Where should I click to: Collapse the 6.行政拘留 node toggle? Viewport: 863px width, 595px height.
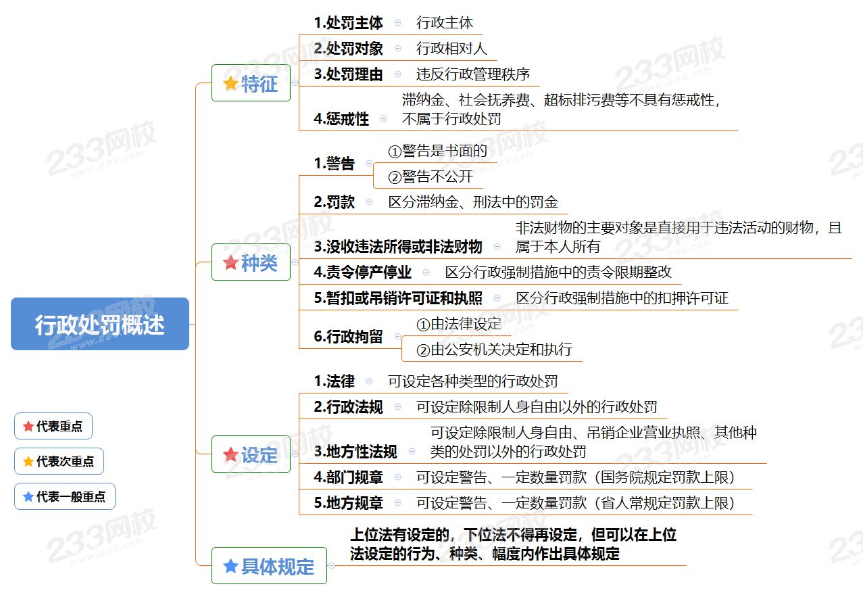pos(397,336)
